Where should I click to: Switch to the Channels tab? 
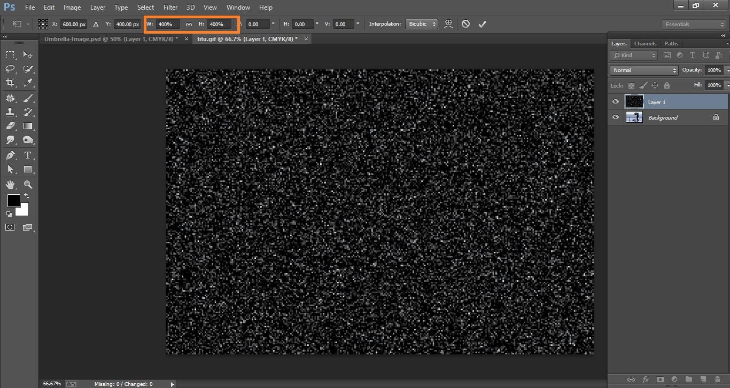pos(645,43)
